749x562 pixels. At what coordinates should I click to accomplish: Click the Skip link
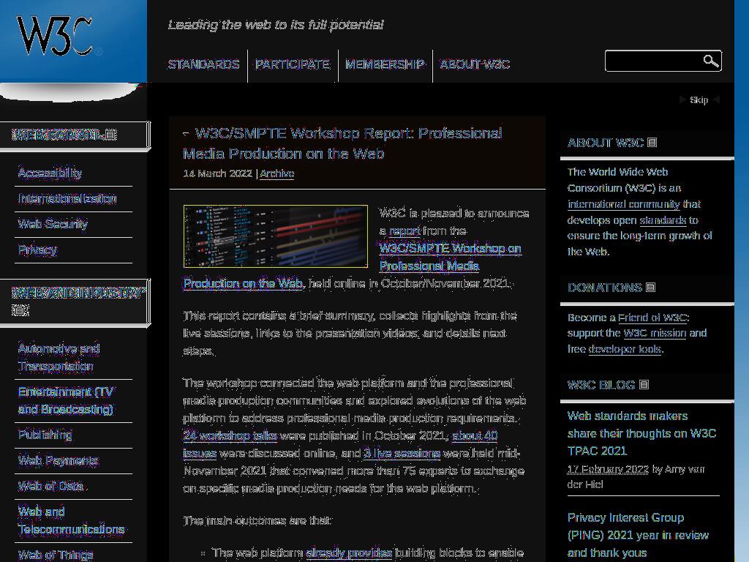pos(699,100)
